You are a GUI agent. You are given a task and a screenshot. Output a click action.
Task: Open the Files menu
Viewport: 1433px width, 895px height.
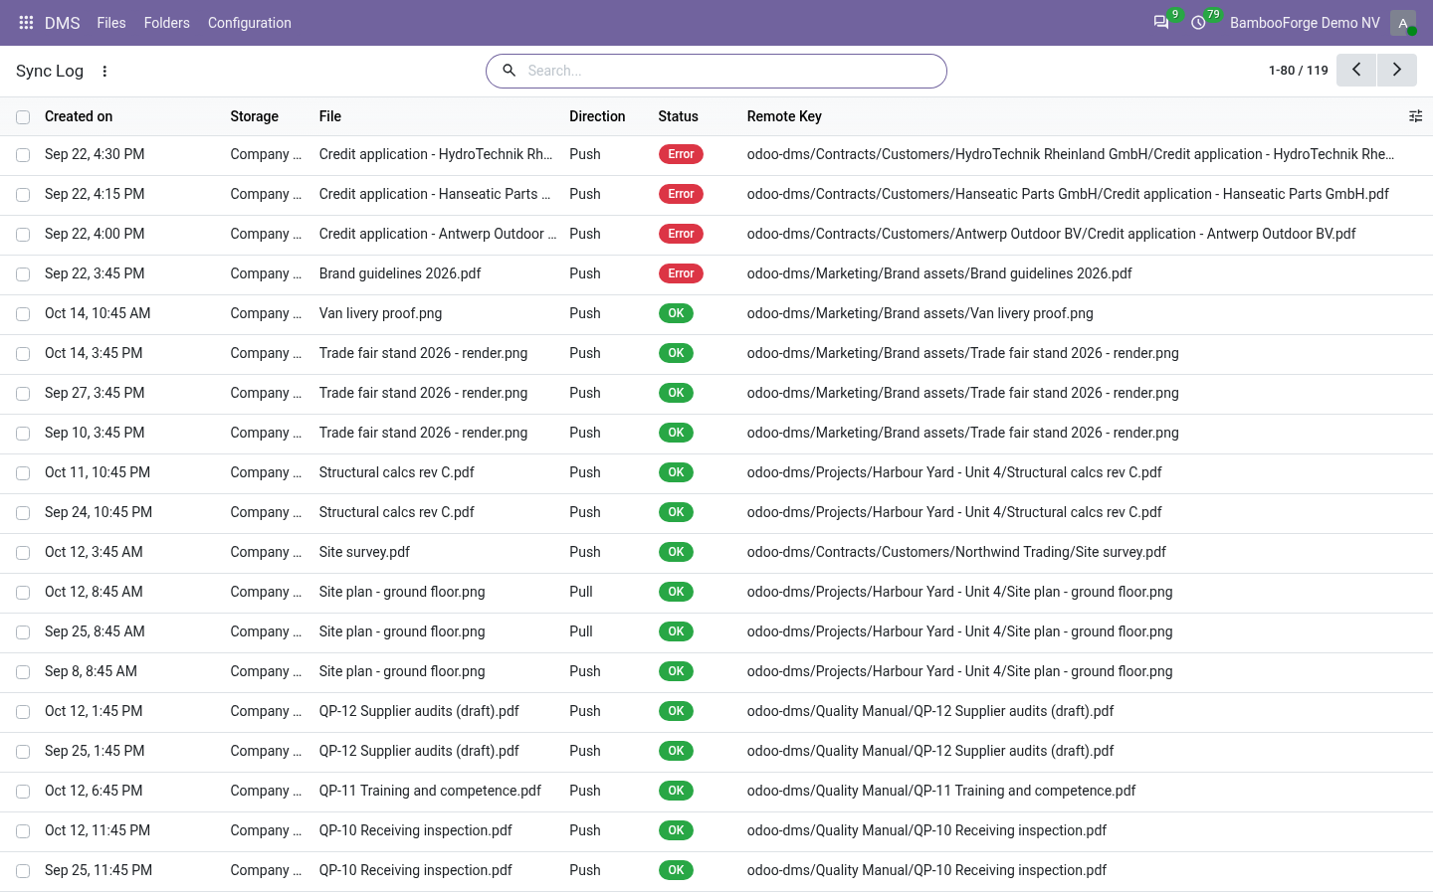pyautogui.click(x=111, y=22)
